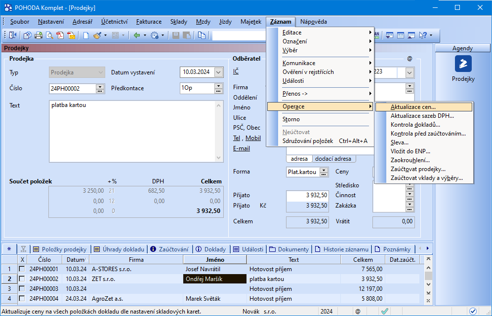Click the green back arrow icon
Screen dimensions: 492x316
pyautogui.click(x=137, y=35)
